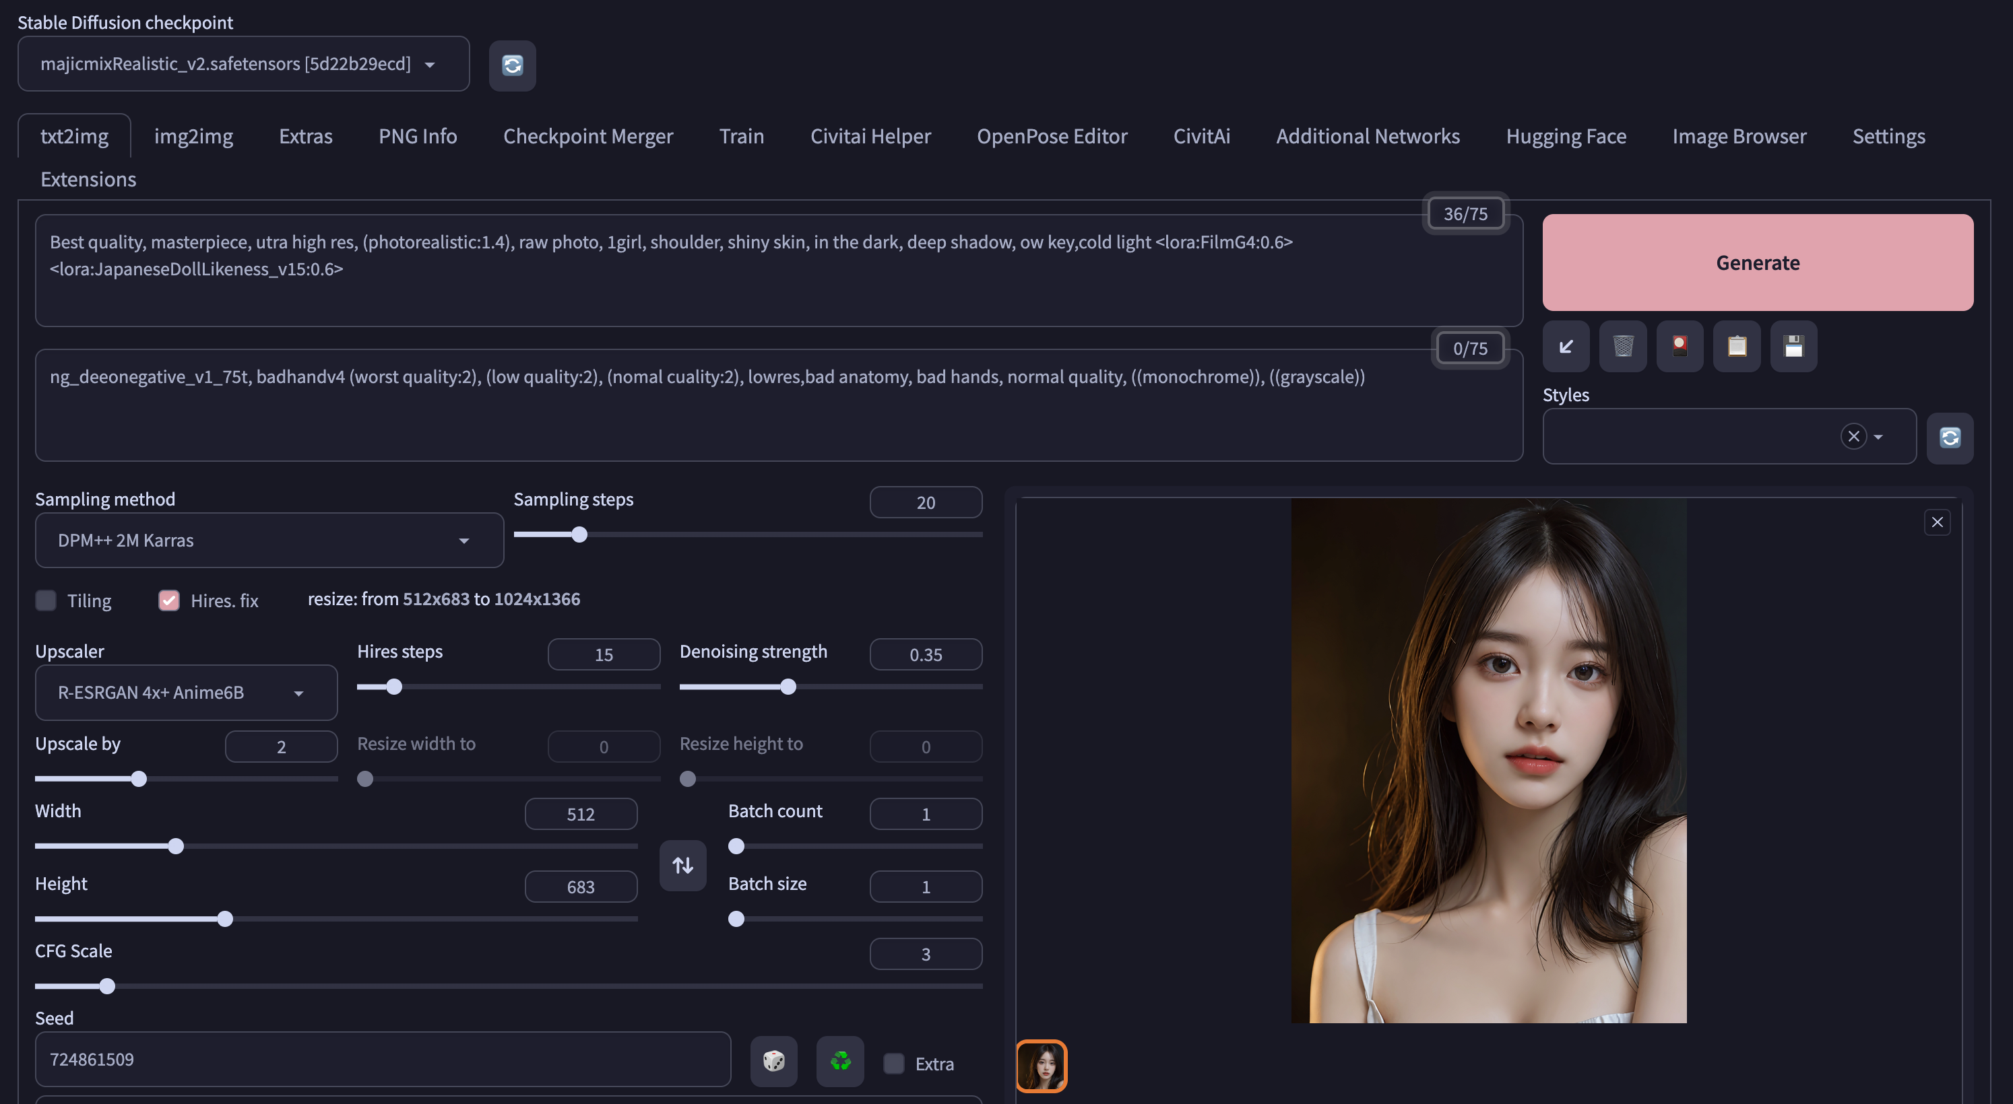Uncheck the Hires. fix checkbox

click(169, 600)
